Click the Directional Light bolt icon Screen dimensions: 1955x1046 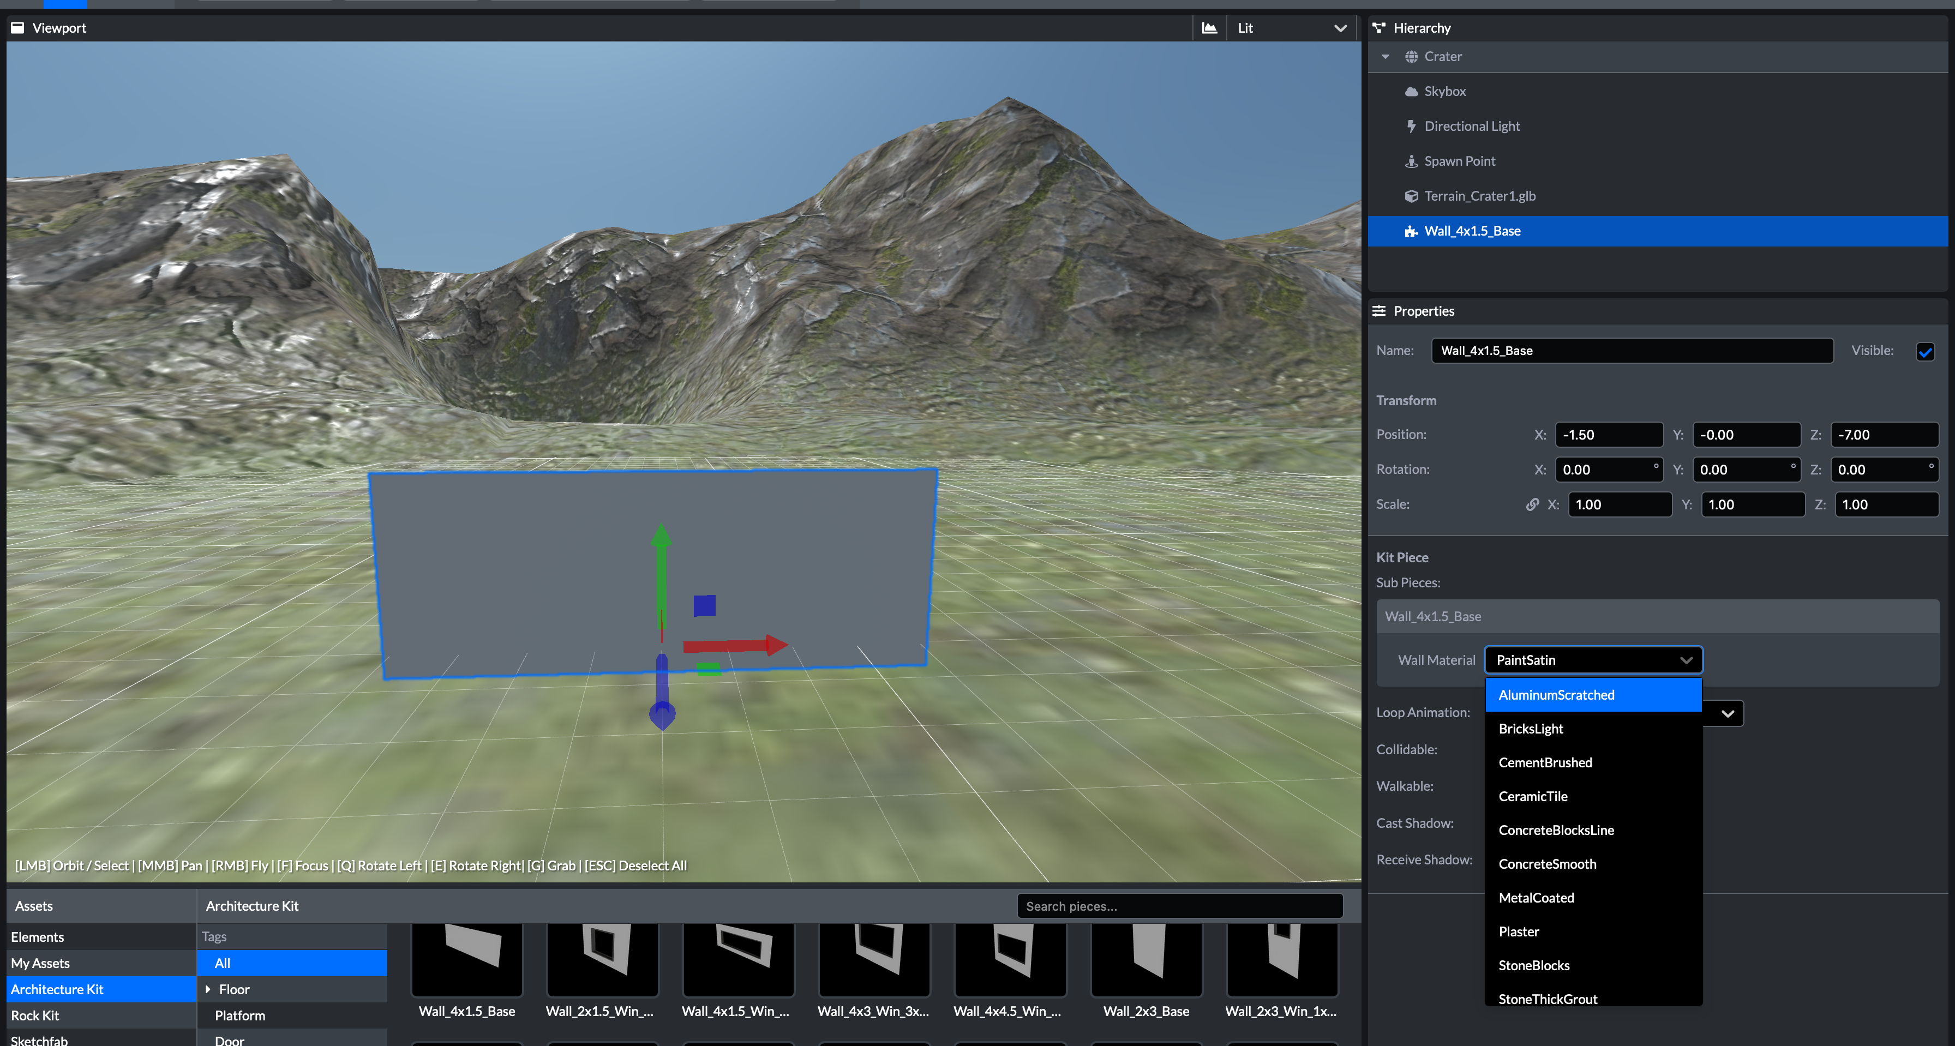click(x=1411, y=126)
